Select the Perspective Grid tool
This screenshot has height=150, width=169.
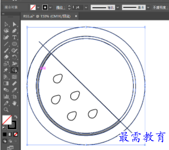point(6,77)
